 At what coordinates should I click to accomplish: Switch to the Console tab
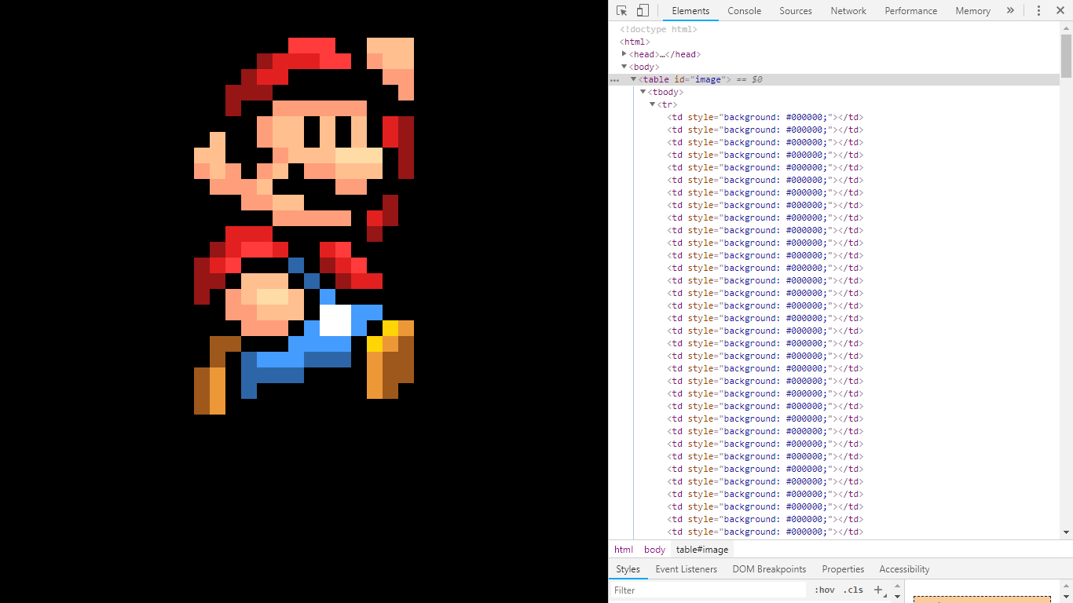pyautogui.click(x=745, y=11)
